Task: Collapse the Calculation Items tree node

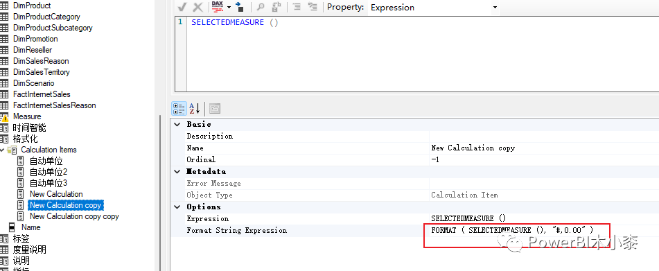Action: (2, 150)
